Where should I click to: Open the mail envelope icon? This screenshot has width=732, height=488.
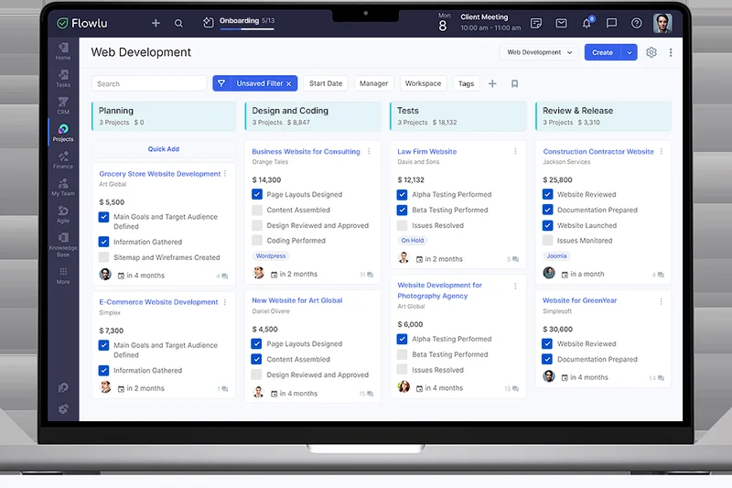click(x=561, y=24)
